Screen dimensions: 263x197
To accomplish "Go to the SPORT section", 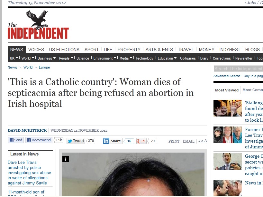I will tap(92, 50).
